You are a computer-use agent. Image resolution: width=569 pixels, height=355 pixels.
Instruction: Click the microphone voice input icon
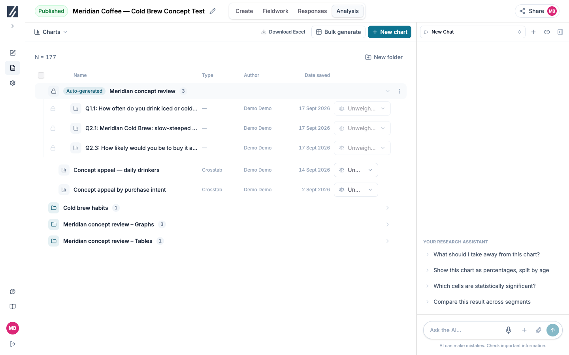509,330
